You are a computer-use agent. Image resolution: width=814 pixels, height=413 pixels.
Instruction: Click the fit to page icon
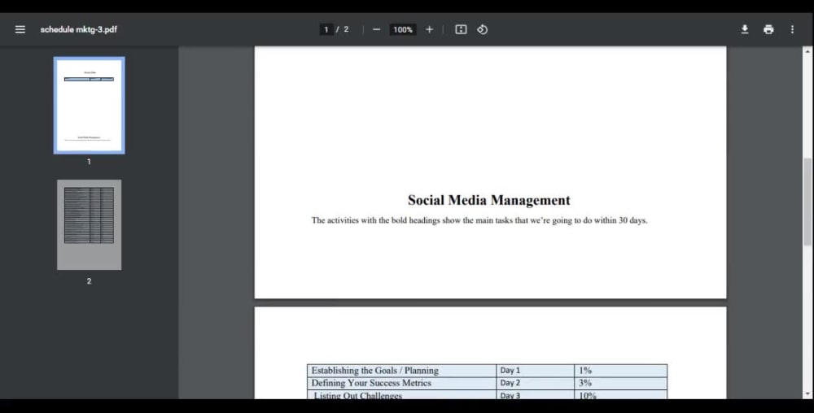(461, 29)
